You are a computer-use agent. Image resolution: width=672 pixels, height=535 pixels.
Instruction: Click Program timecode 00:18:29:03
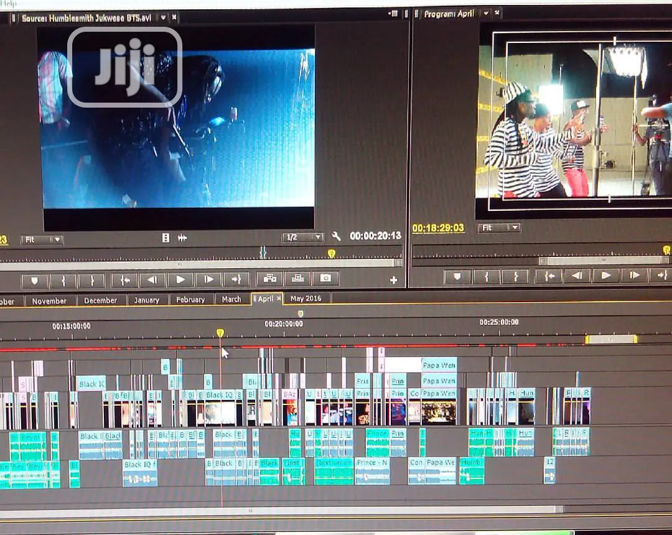pos(438,228)
